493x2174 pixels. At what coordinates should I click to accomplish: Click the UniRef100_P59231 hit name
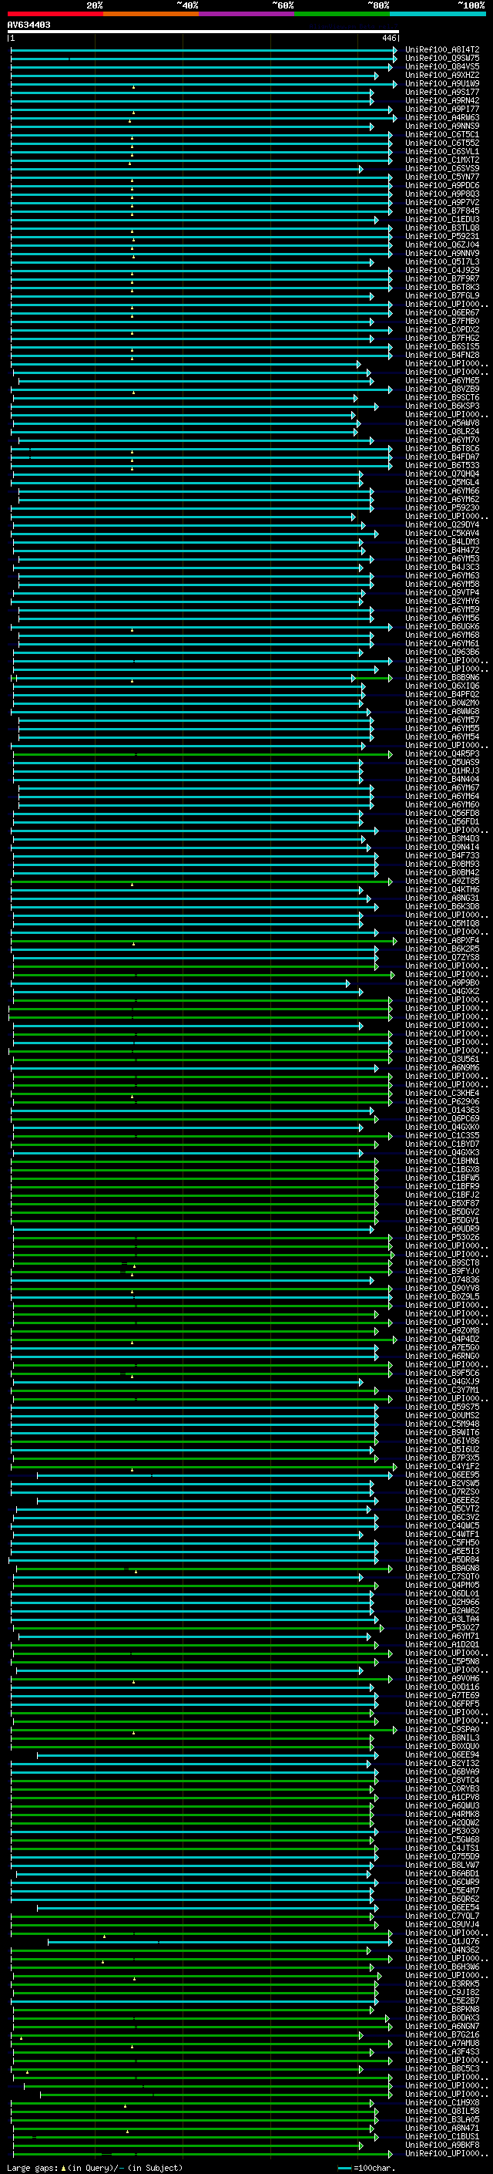pos(442,236)
